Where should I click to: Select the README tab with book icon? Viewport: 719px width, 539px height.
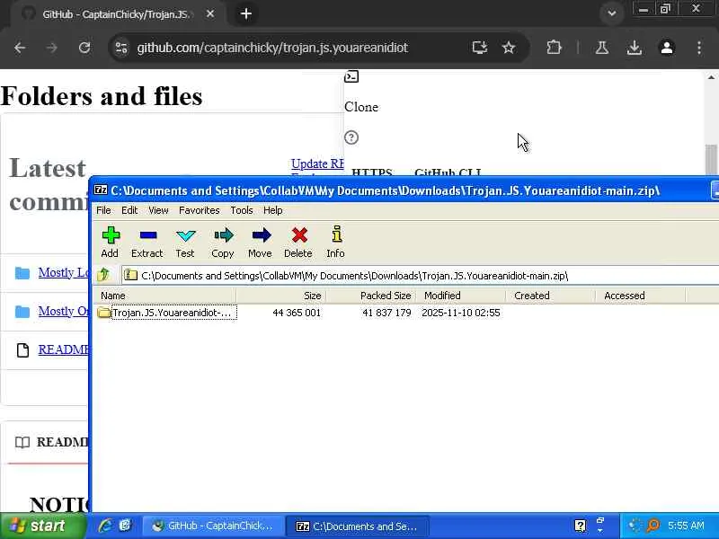click(51, 442)
